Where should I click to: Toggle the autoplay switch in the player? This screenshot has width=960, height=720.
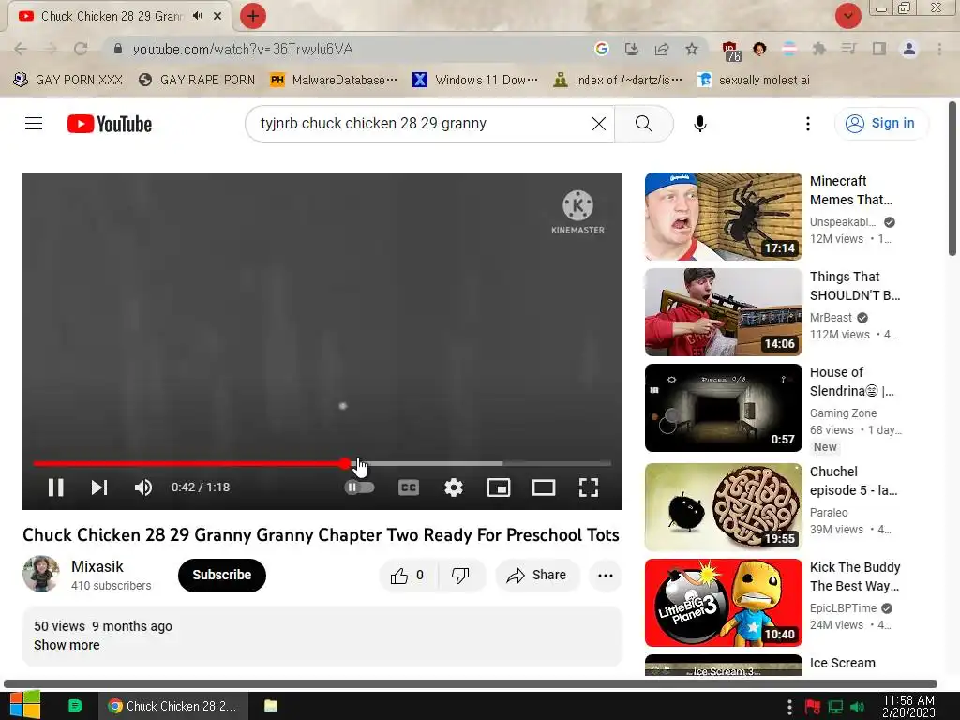point(359,487)
